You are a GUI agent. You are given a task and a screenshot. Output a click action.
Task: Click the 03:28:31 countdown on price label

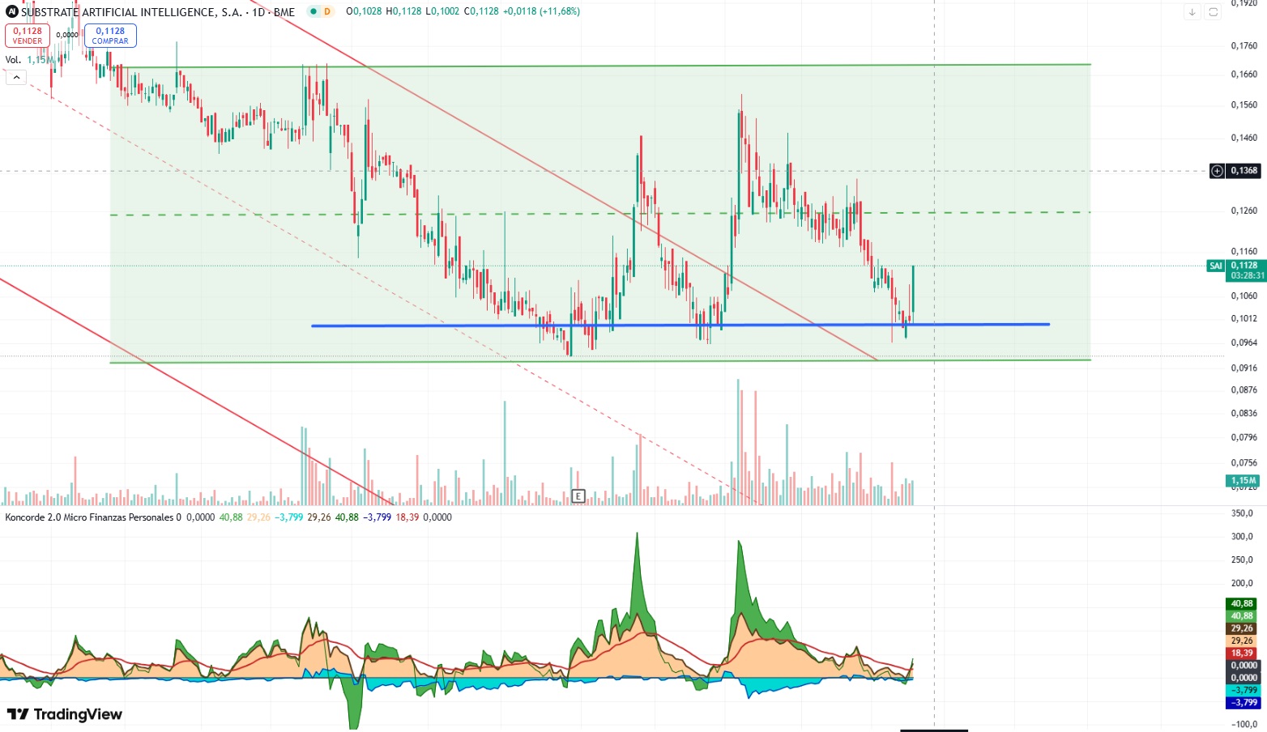[x=1247, y=276]
